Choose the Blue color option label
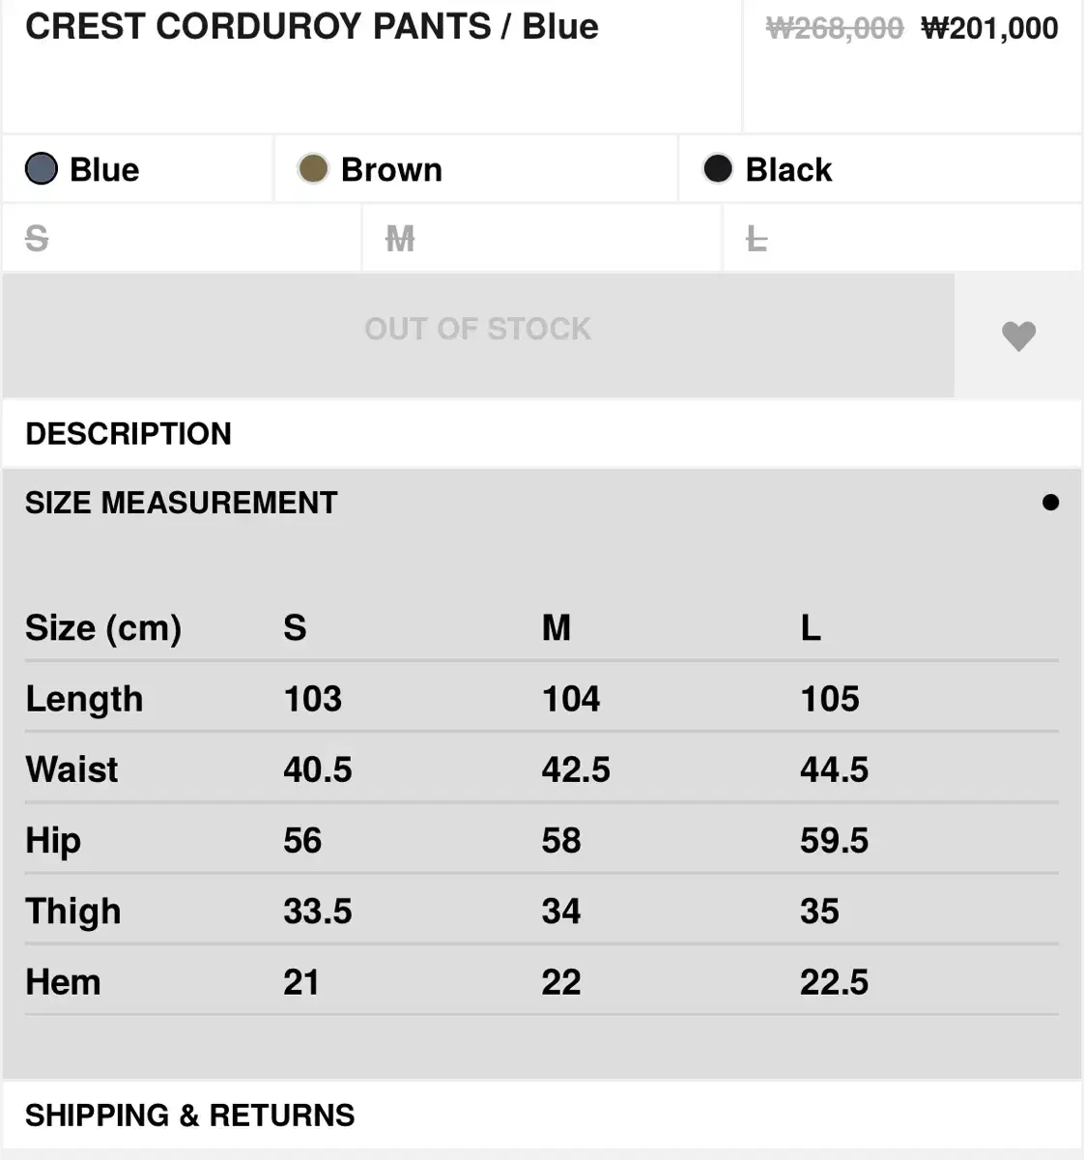The image size is (1084, 1160). click(x=104, y=170)
